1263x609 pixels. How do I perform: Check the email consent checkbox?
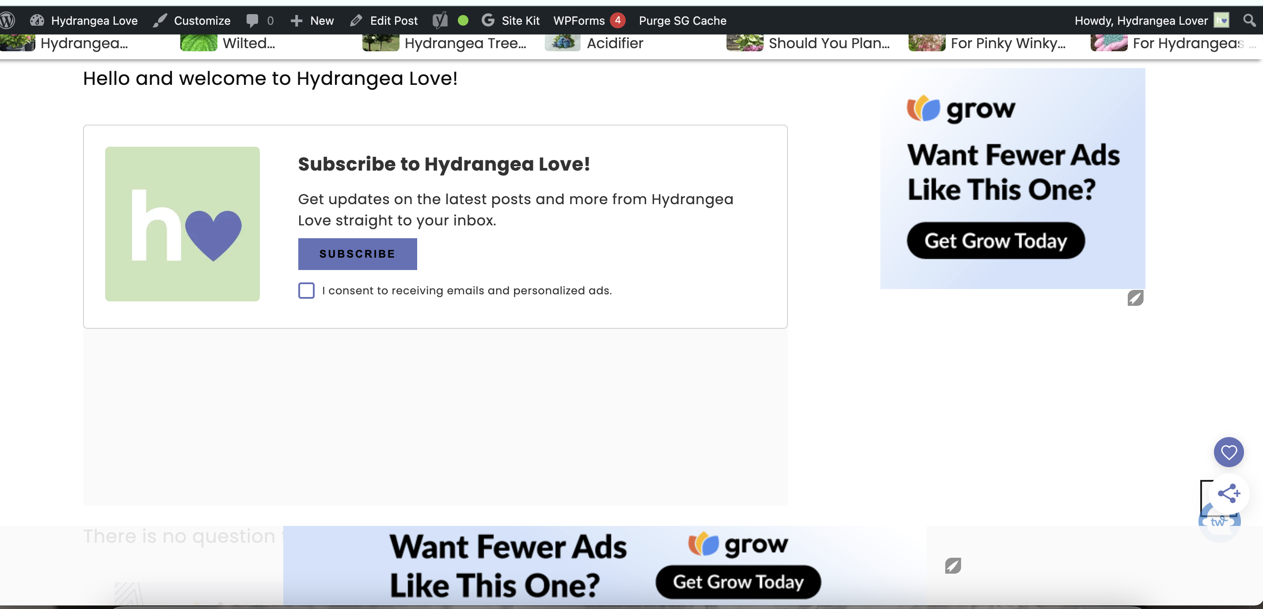click(306, 290)
